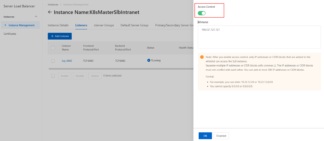
Task: Click the Health Status column header
Action: point(186,48)
